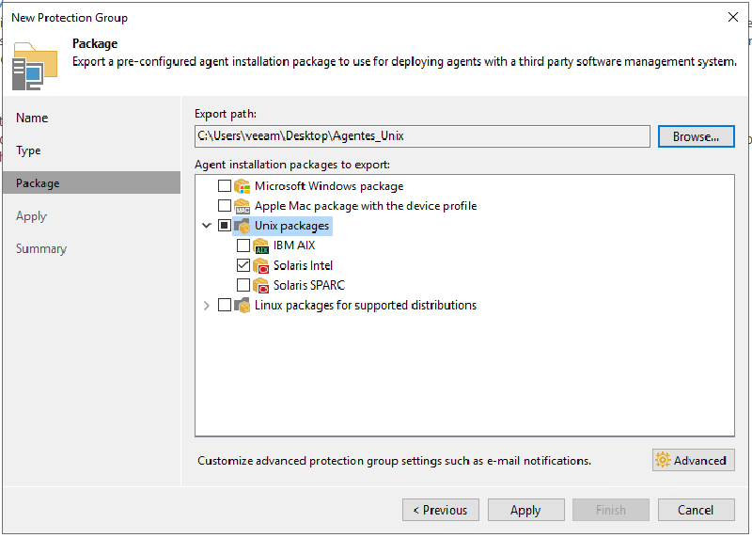
Task: Click the Apple Mac package icon
Action: tap(243, 206)
